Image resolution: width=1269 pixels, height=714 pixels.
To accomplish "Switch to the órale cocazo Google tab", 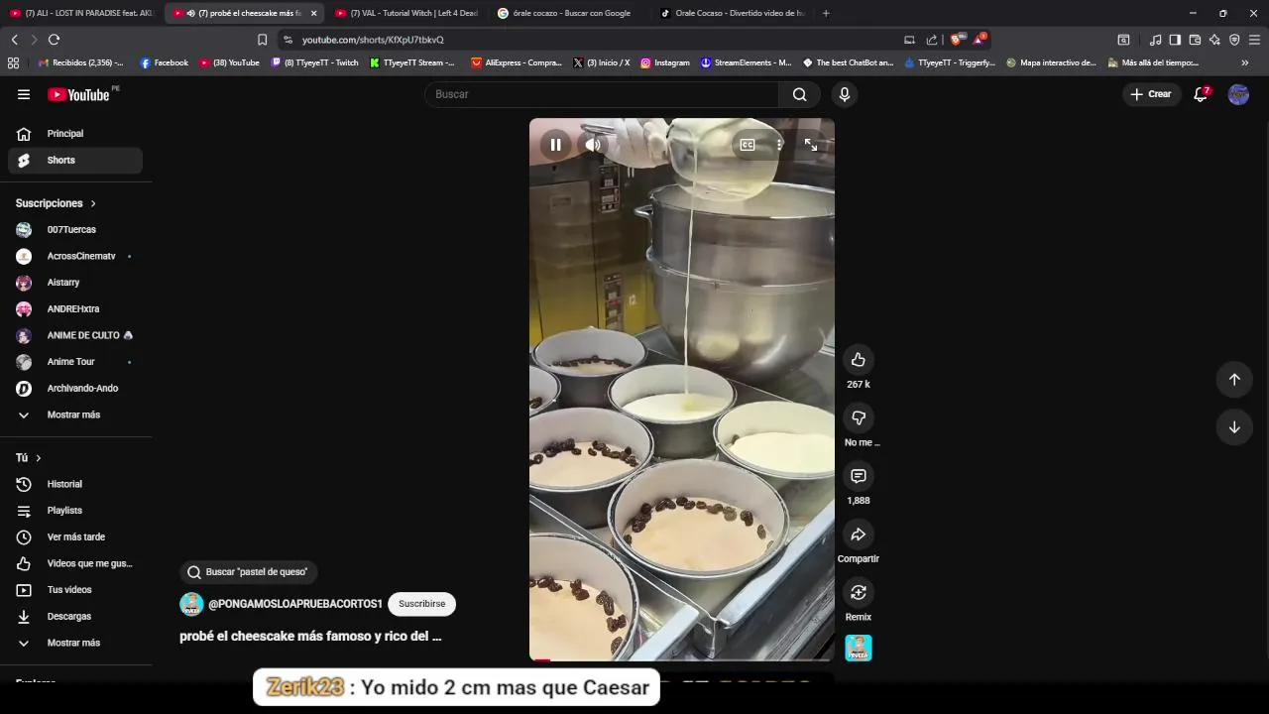I will point(569,13).
